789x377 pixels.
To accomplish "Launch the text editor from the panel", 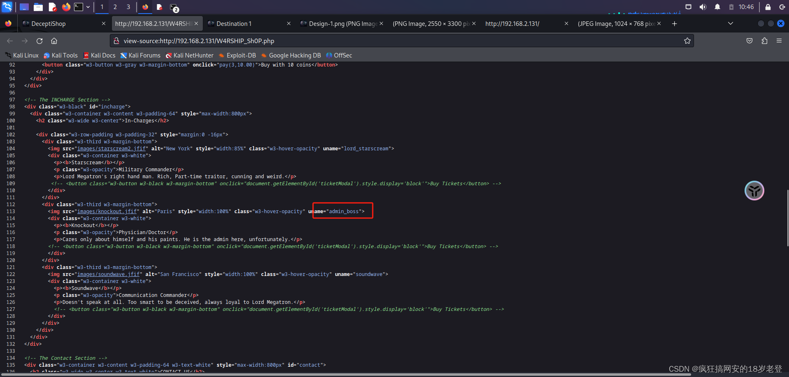I will click(52, 7).
